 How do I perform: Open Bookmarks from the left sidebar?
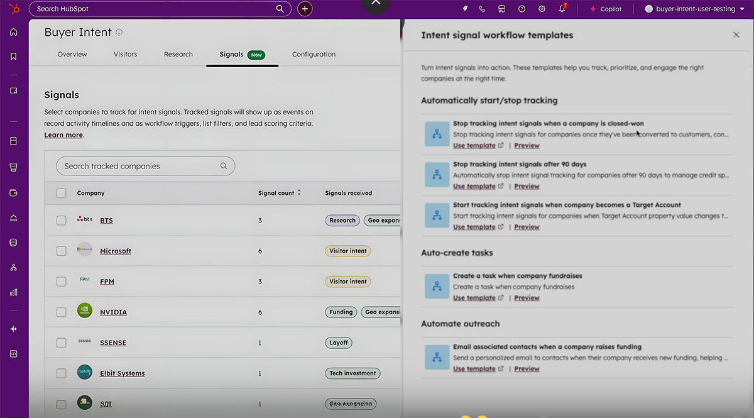pos(13,56)
